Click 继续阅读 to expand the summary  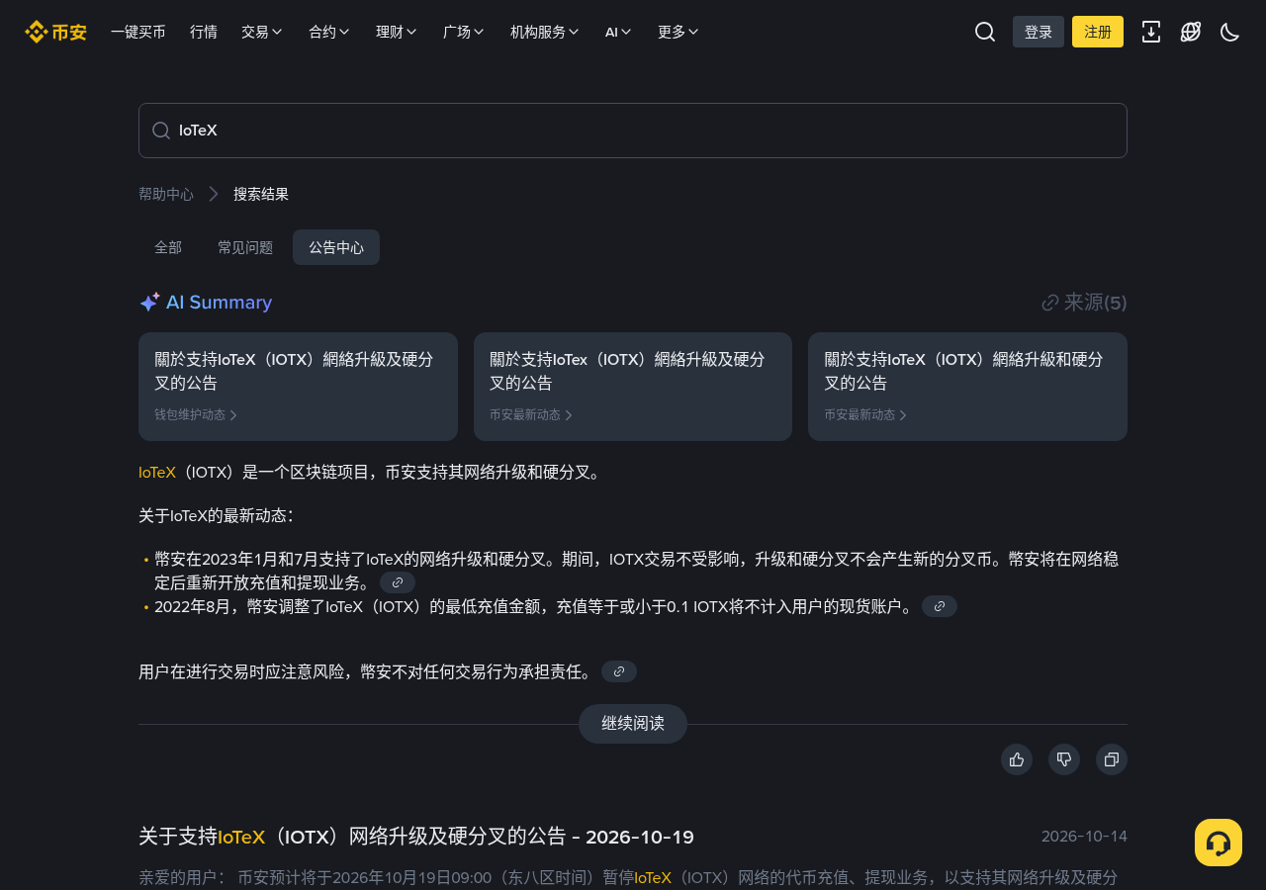click(x=633, y=724)
